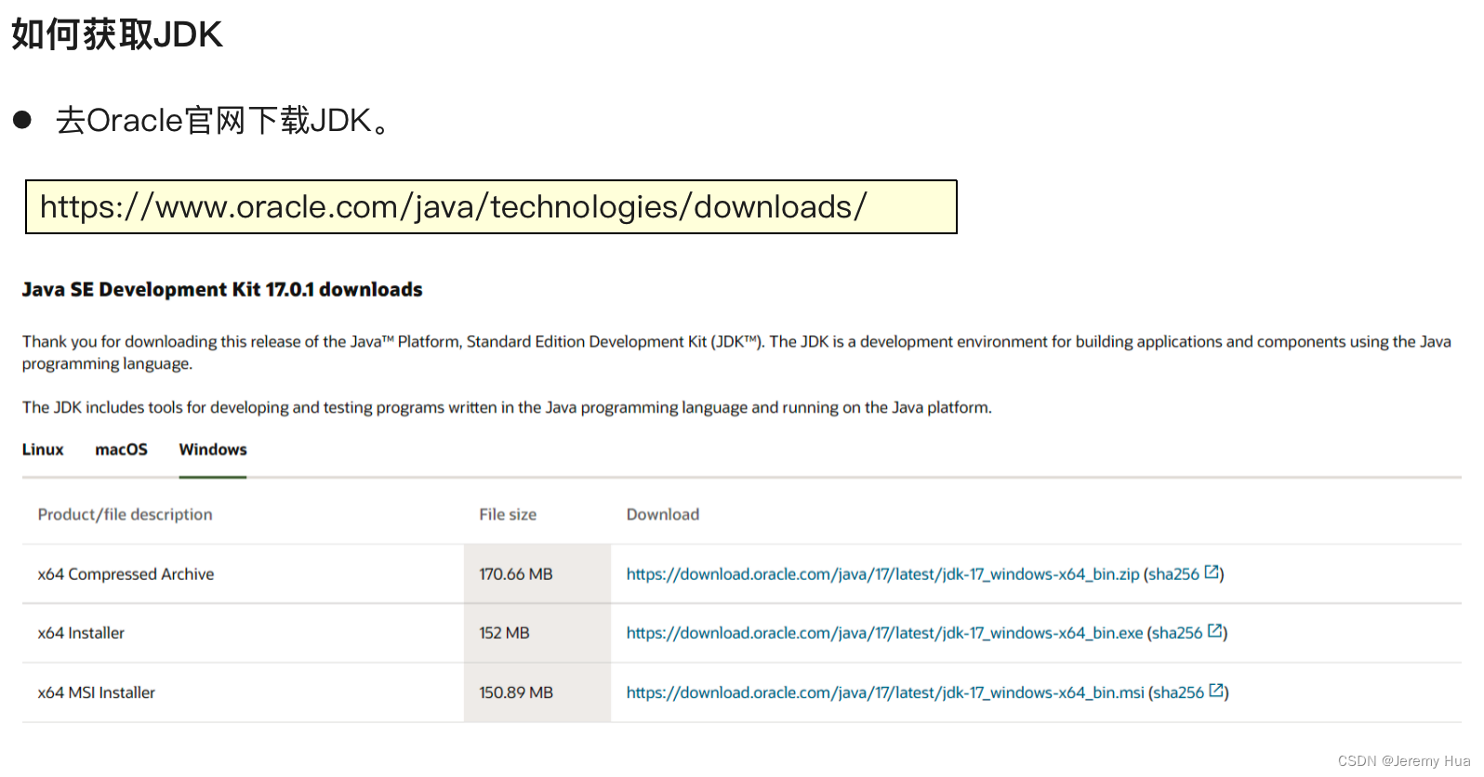Viewport: 1484px width, 777px height.
Task: Open external link icon after exe sha256
Action: click(1215, 631)
